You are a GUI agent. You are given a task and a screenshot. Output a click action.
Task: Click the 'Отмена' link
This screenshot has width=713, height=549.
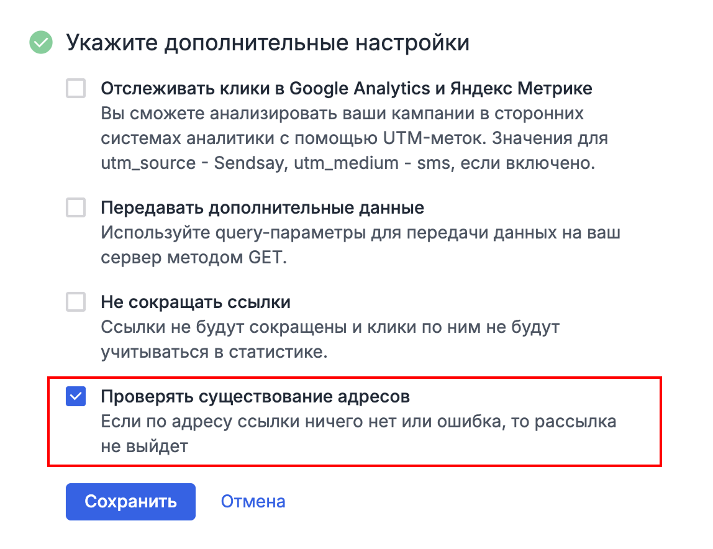pyautogui.click(x=253, y=501)
